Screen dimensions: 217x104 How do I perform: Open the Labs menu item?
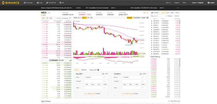40,3
